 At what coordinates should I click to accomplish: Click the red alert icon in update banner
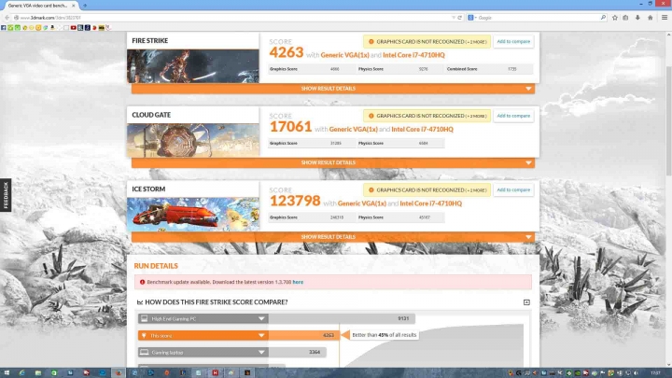pyautogui.click(x=142, y=282)
